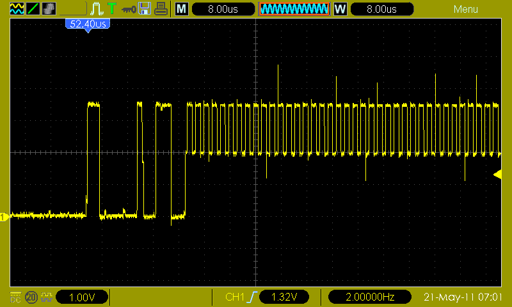Click the floppy disk save icon
Image resolution: width=512 pixels, height=307 pixels.
click(145, 9)
